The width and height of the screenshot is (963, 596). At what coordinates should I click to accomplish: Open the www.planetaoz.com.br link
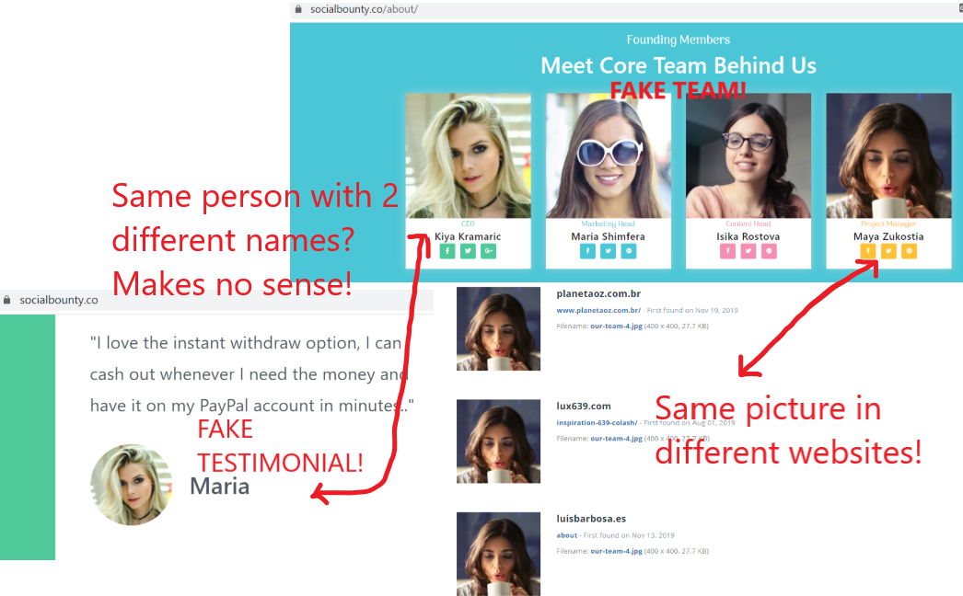tap(598, 310)
